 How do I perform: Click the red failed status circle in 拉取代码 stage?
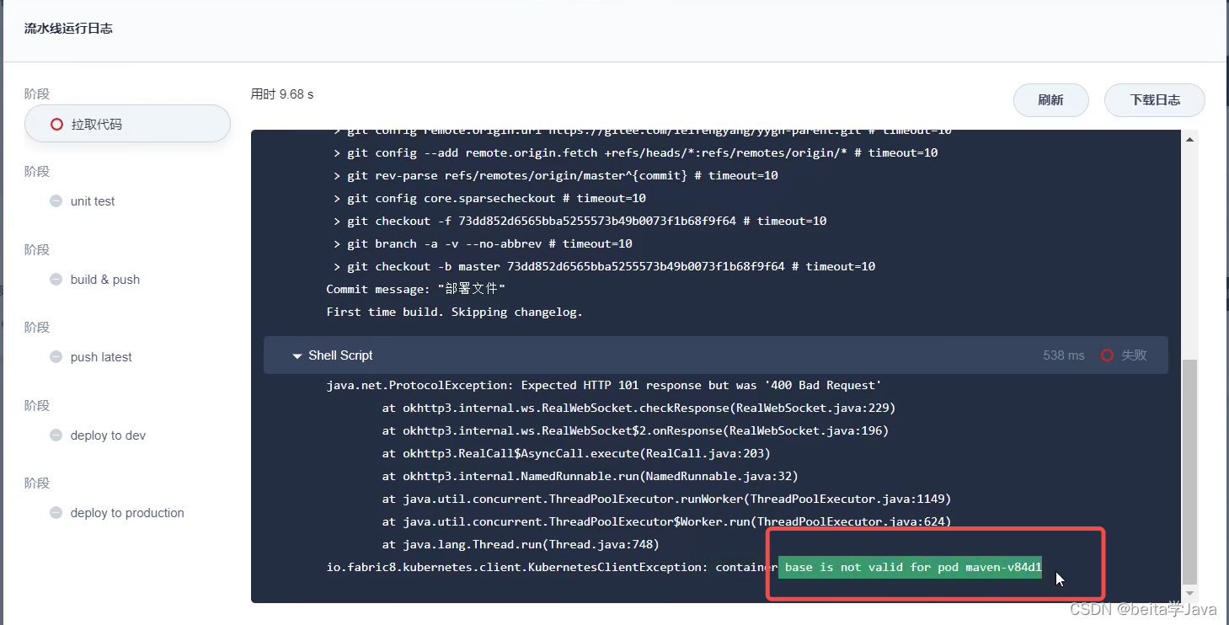[x=56, y=124]
